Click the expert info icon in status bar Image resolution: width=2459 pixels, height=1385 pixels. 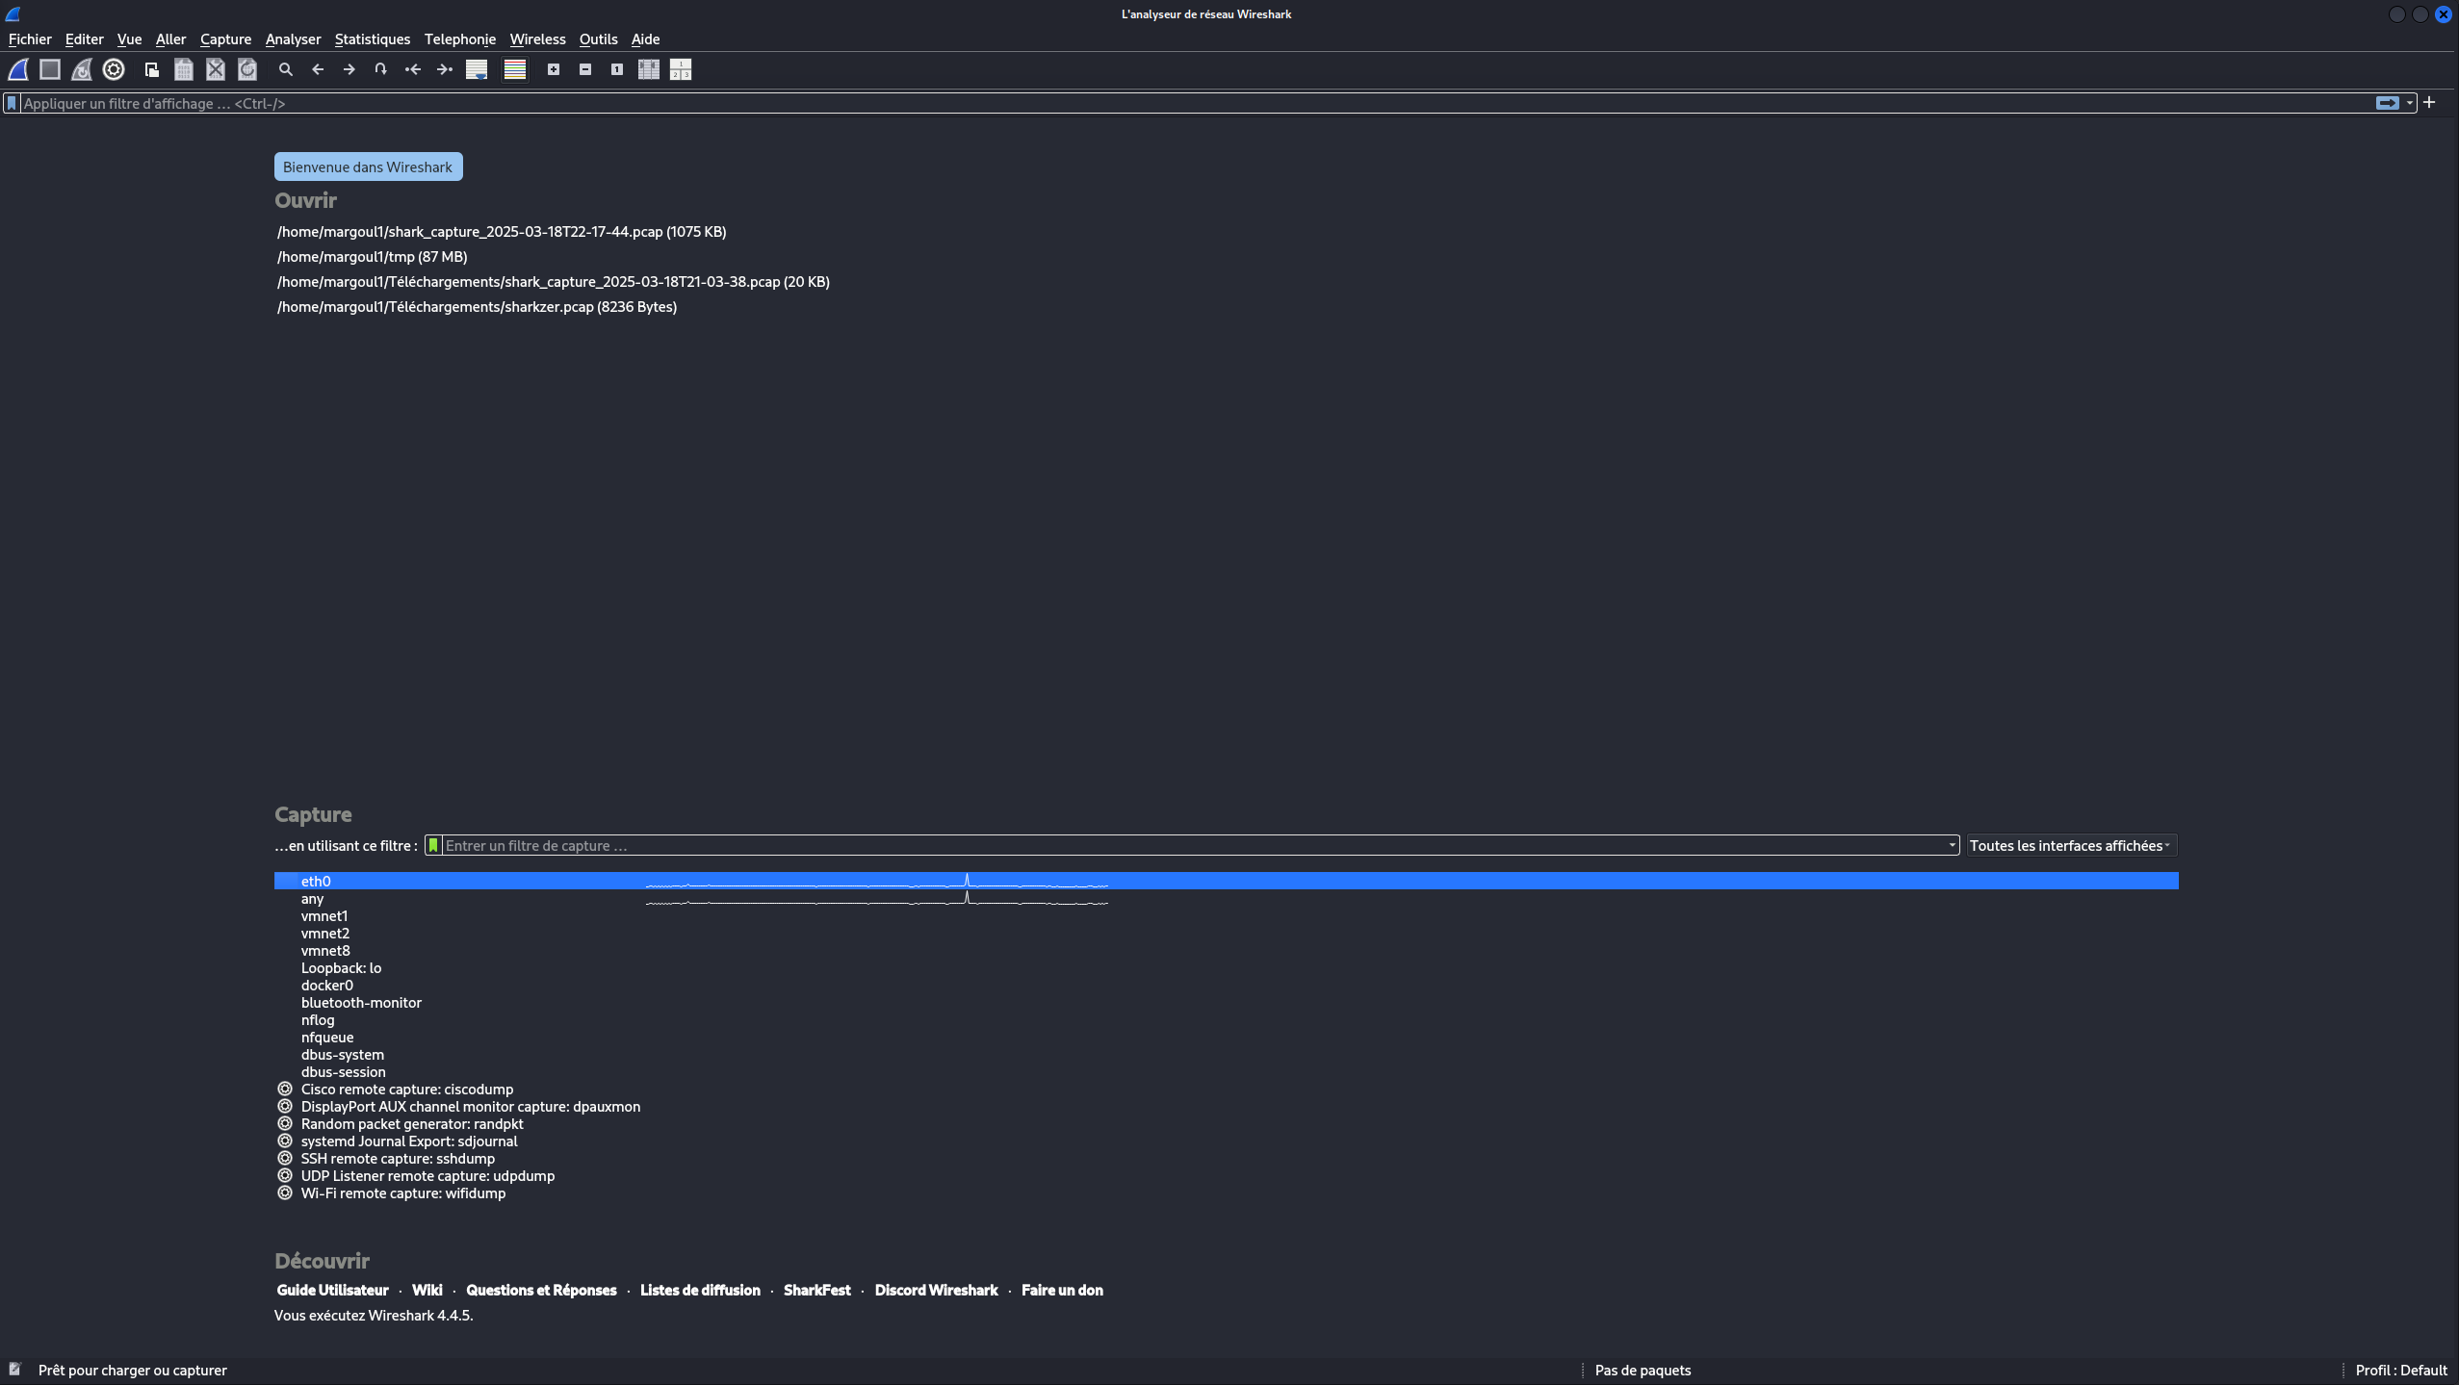14,1369
